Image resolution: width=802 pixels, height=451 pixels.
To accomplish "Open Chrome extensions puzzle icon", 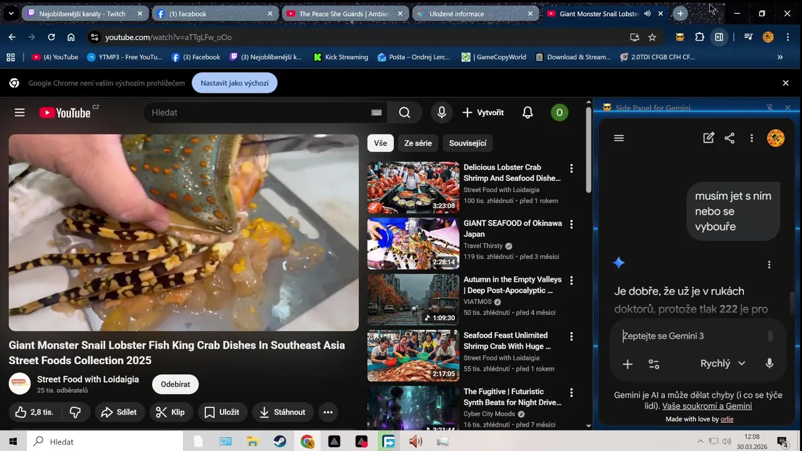I will click(x=700, y=37).
